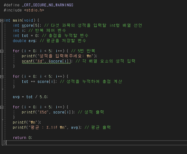
Task: Collapse the for loop with tot += score[i]
Action: (2, 77)
